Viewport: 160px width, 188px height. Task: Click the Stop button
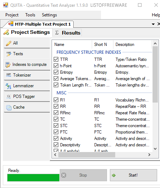[83, 175]
